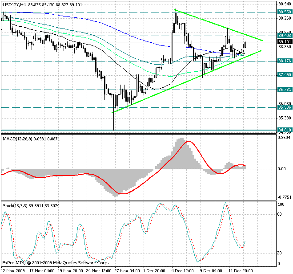Select the MACD(12,26,9) indicator label

(x=17, y=139)
